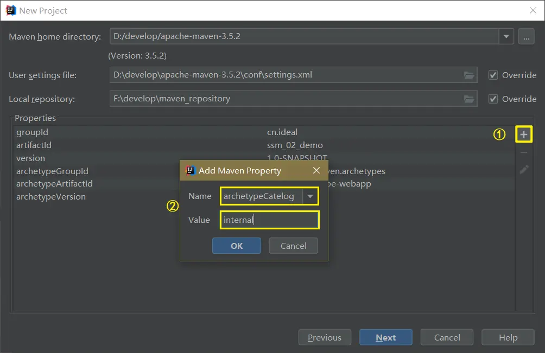Open Maven home directory browse ellipsis button
The image size is (545, 353).
526,36
